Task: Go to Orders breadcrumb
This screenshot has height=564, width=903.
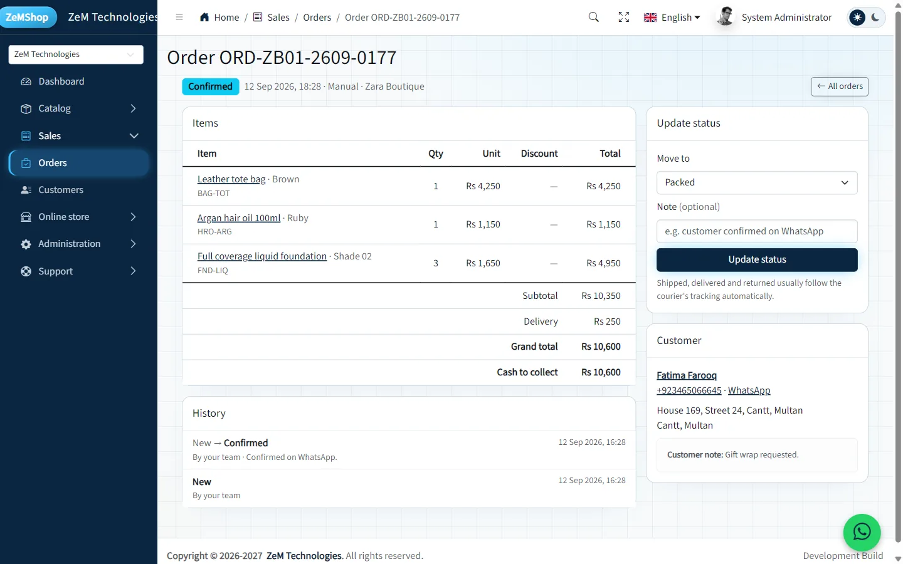Action: (x=317, y=18)
